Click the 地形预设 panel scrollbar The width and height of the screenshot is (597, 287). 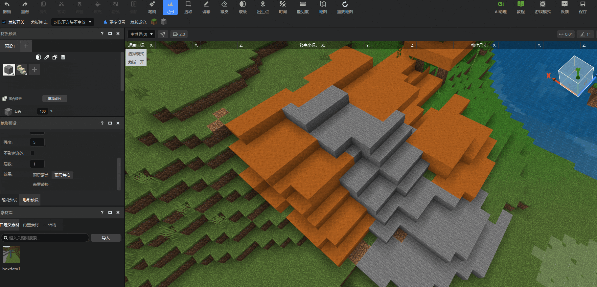[119, 174]
